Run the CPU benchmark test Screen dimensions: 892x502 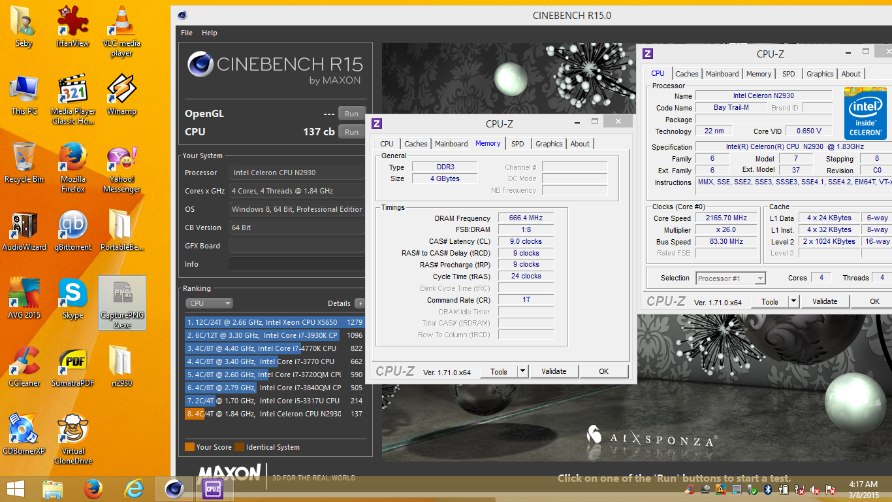click(351, 132)
